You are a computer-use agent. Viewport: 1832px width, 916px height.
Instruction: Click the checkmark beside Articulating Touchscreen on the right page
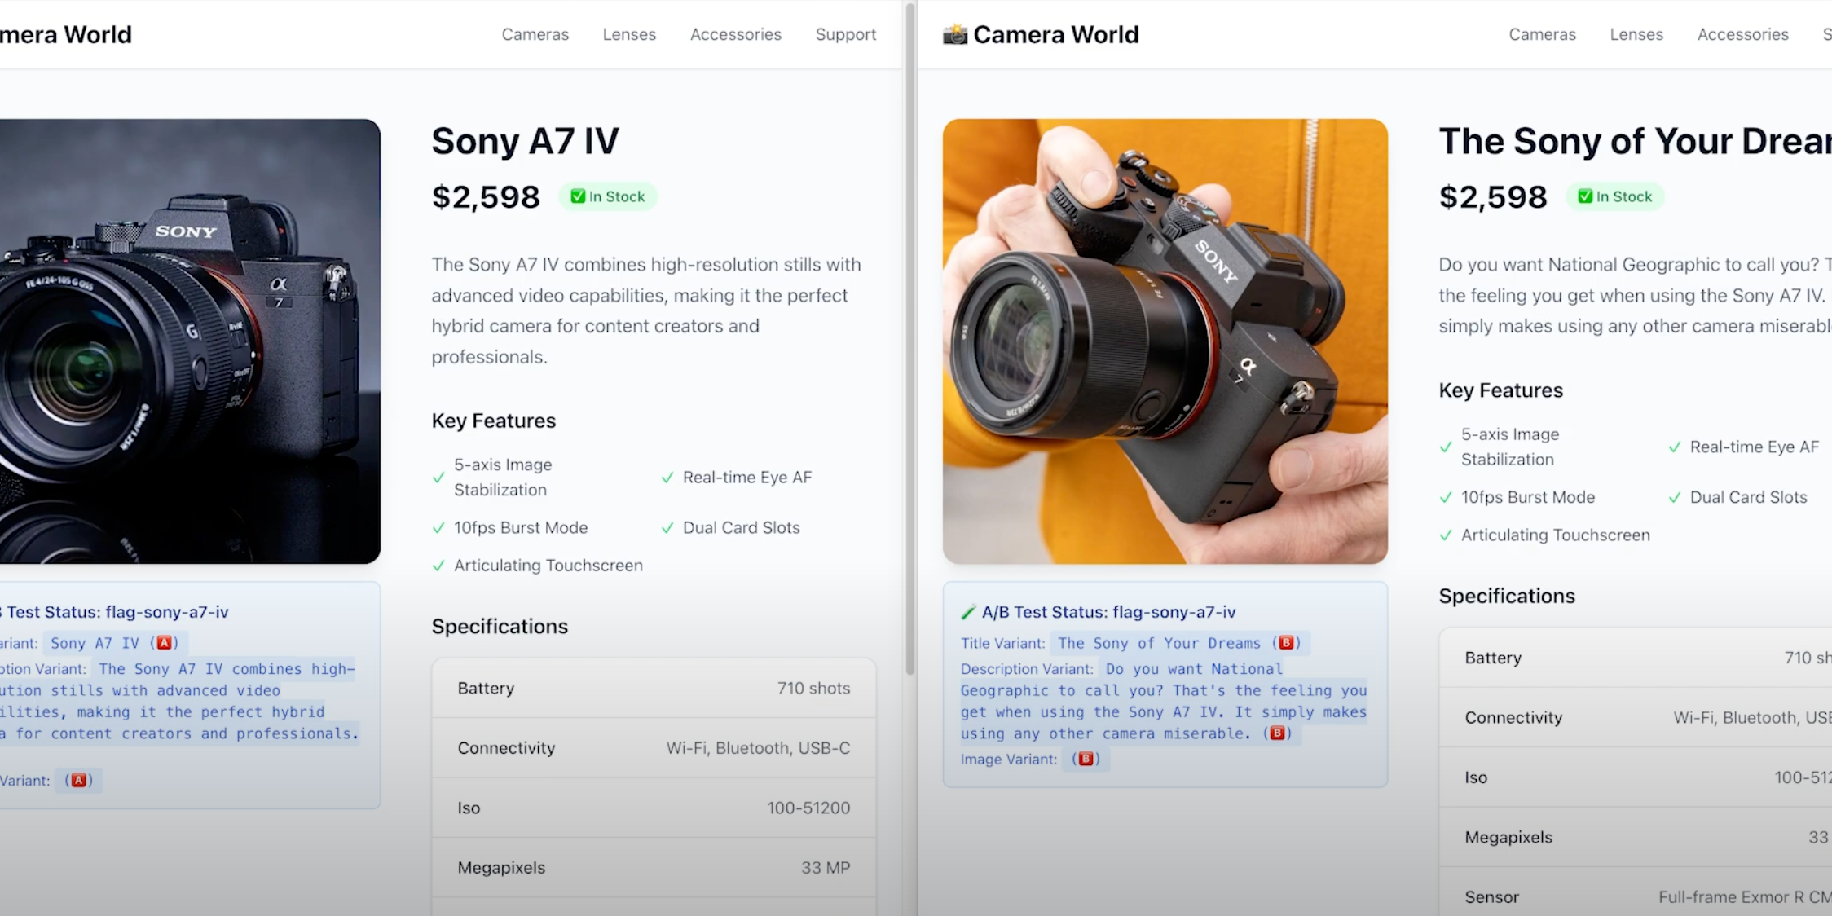pyautogui.click(x=1446, y=535)
